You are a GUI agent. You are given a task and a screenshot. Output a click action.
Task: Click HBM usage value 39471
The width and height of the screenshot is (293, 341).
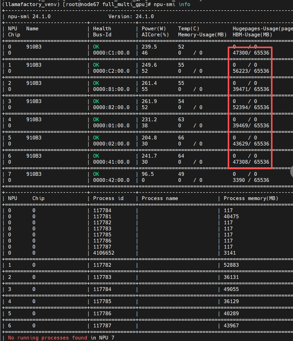coord(240,89)
